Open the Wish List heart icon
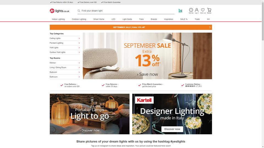Image resolution: width=264 pixels, height=148 pixels. (203, 10)
